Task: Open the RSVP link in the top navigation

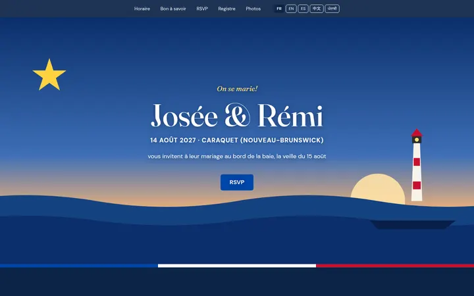Action: pyautogui.click(x=202, y=9)
